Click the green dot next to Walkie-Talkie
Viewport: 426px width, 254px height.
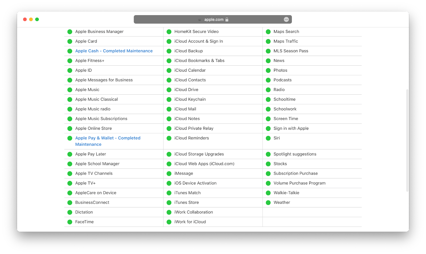point(268,193)
